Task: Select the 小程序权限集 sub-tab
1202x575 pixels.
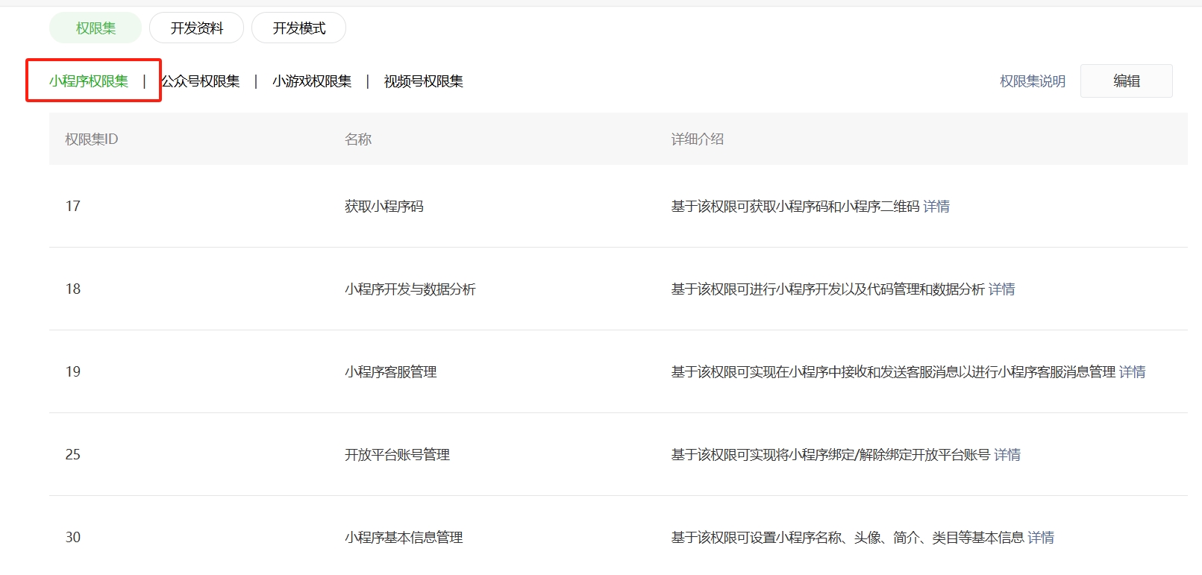Action: click(89, 81)
